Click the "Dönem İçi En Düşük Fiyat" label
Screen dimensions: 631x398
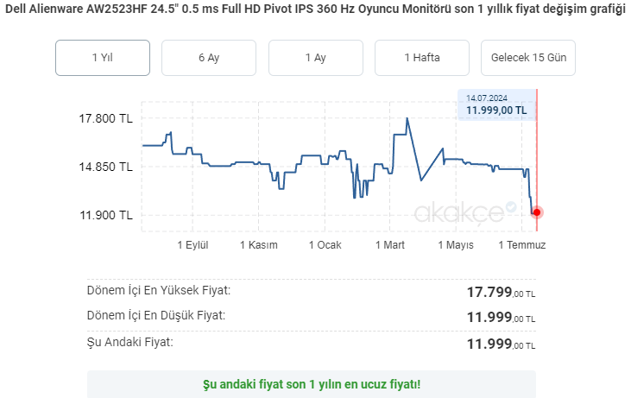pos(156,315)
